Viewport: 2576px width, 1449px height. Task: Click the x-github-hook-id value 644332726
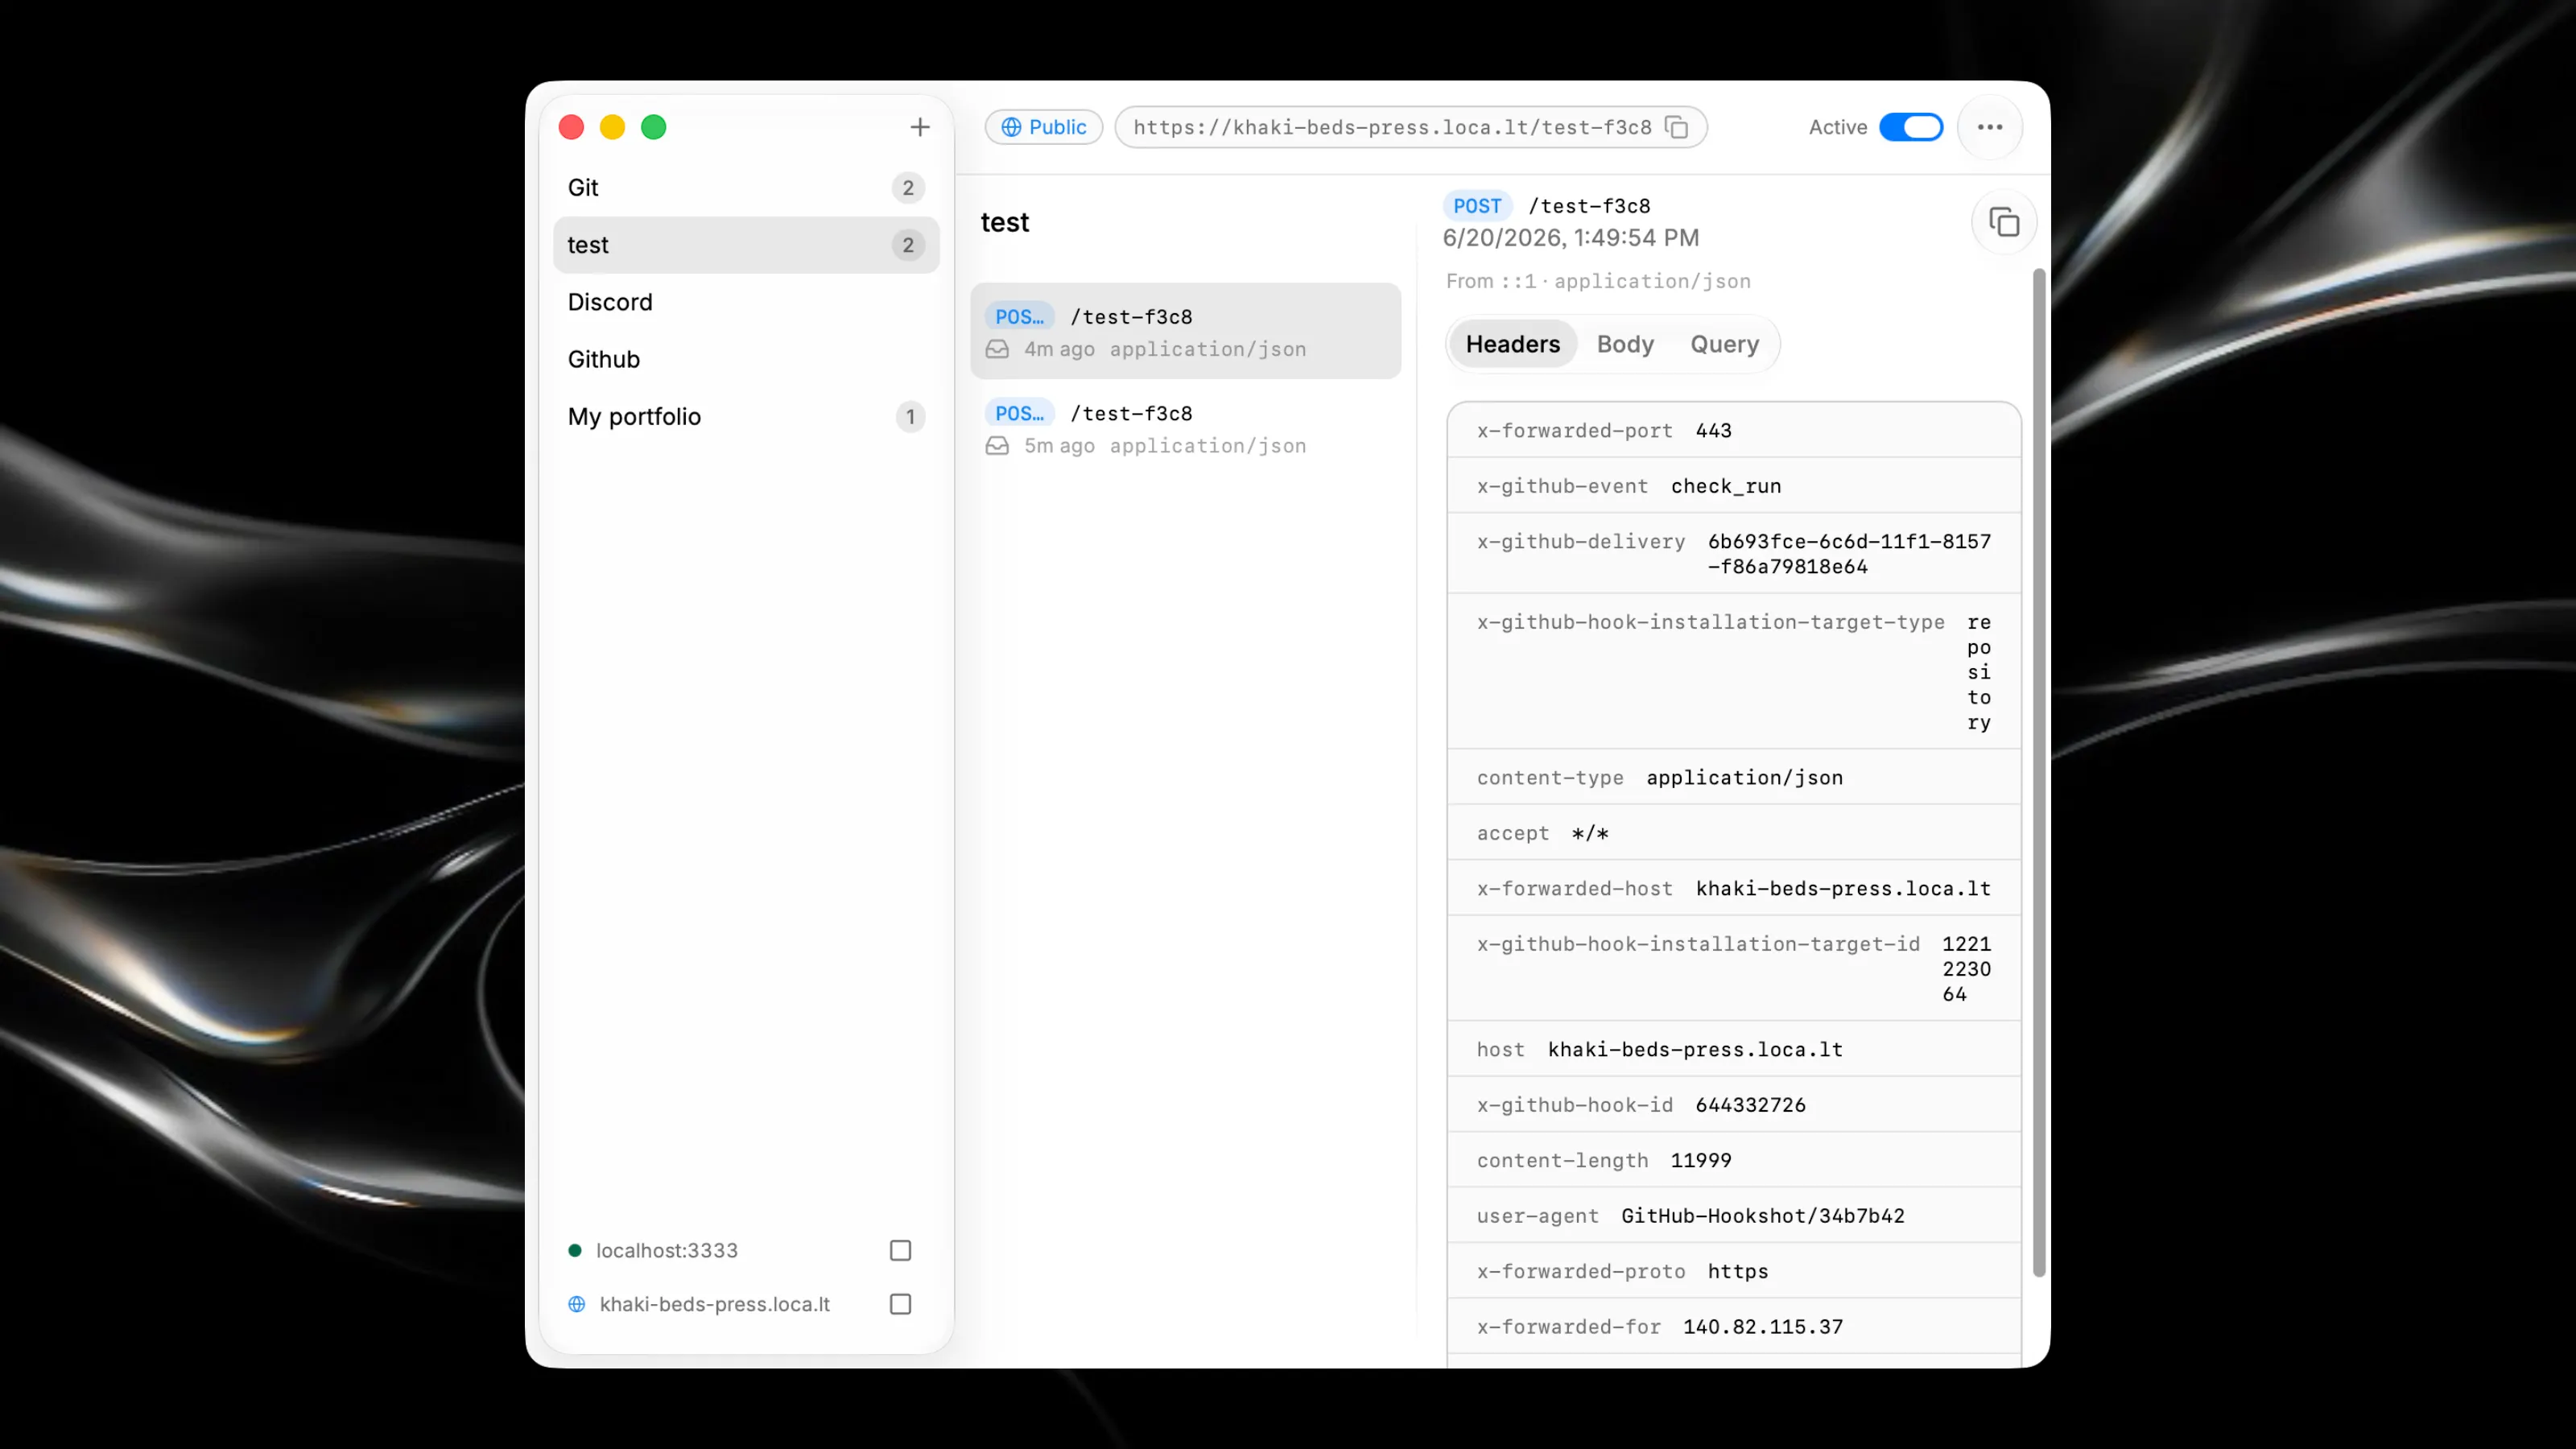coord(1750,1105)
